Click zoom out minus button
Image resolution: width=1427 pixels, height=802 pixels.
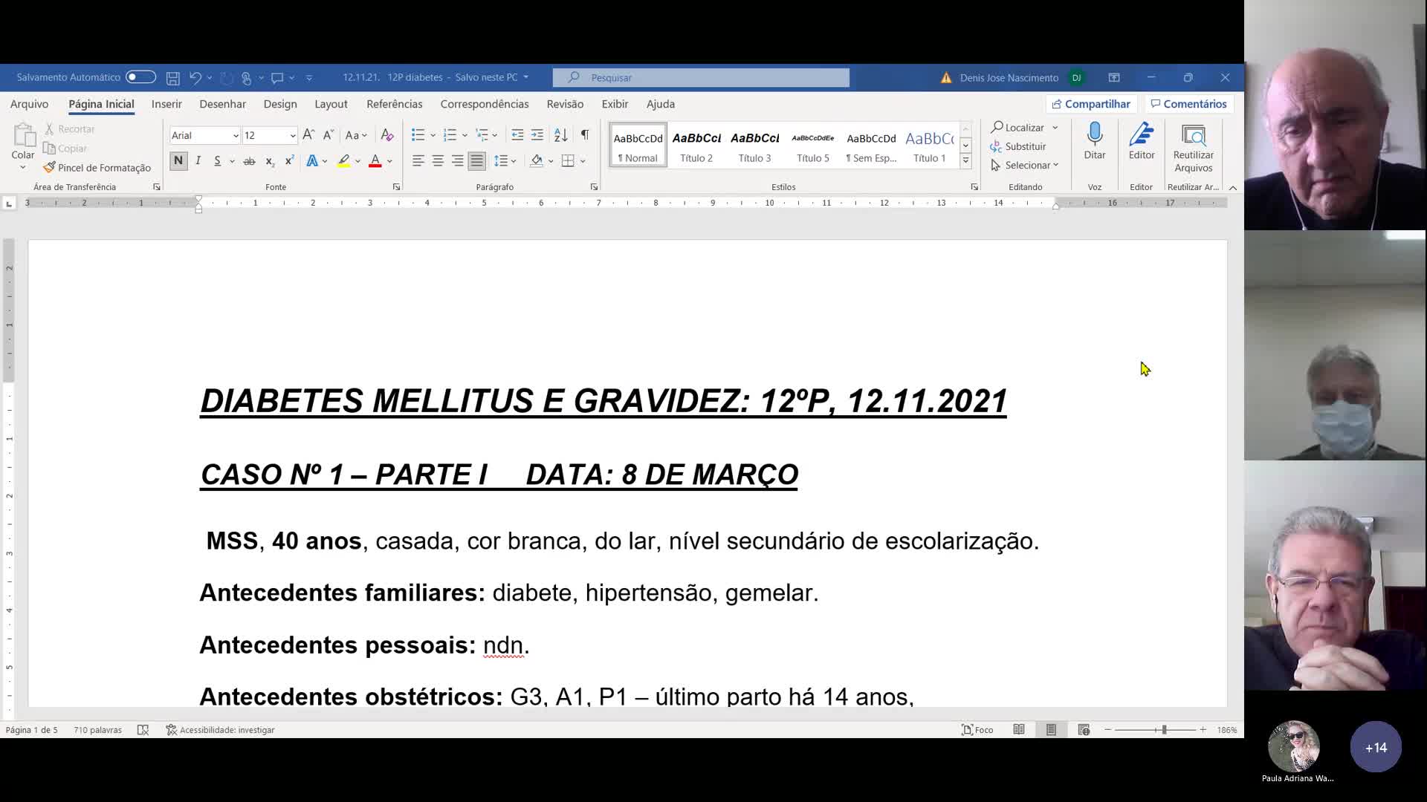click(1107, 730)
